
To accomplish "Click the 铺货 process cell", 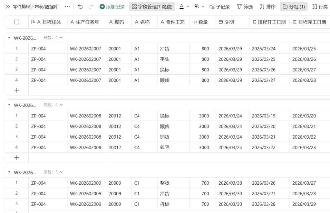I will 173,137.
